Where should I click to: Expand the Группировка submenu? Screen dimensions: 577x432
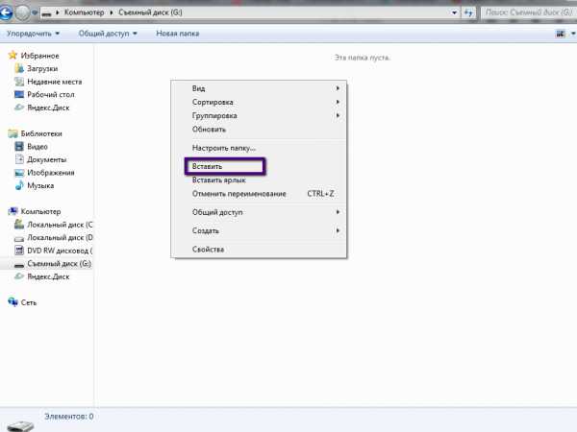(x=259, y=115)
